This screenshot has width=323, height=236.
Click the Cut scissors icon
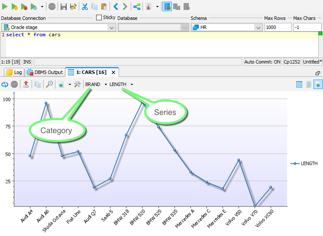tap(84, 6)
